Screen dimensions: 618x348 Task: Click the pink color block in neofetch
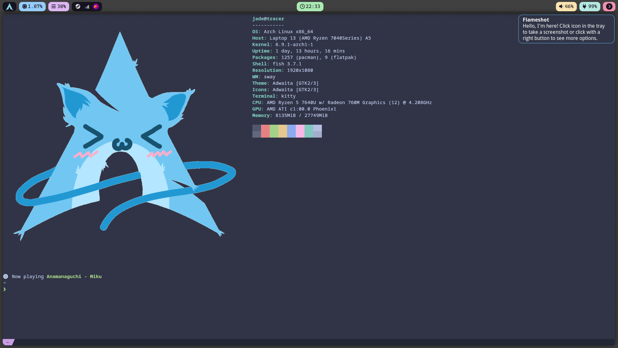(x=300, y=131)
